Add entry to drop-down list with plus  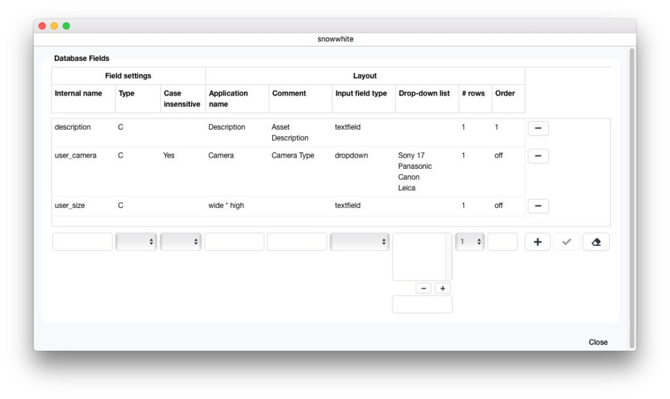[x=443, y=288]
